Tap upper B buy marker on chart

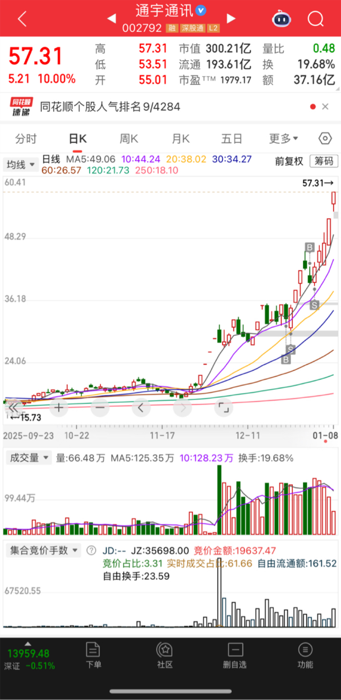coord(309,247)
